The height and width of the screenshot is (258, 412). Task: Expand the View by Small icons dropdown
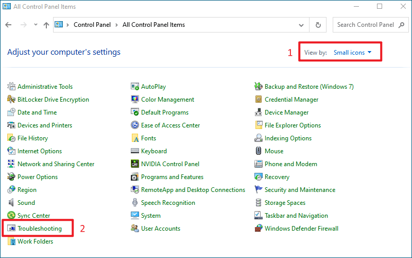(x=352, y=53)
